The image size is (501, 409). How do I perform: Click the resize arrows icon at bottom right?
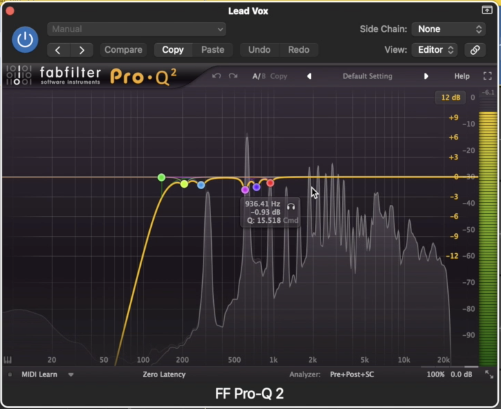pyautogui.click(x=489, y=375)
